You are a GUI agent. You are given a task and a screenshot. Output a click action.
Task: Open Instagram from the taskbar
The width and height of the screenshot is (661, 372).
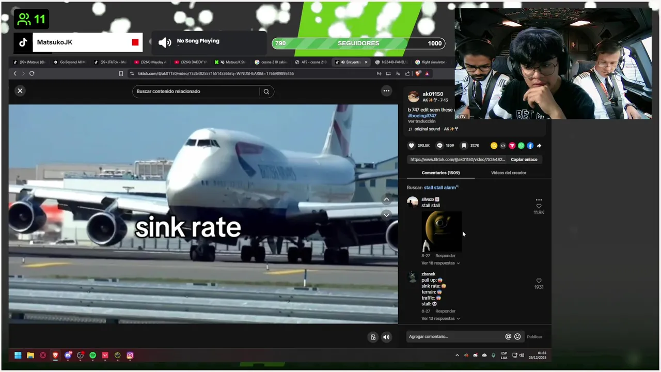pos(130,355)
